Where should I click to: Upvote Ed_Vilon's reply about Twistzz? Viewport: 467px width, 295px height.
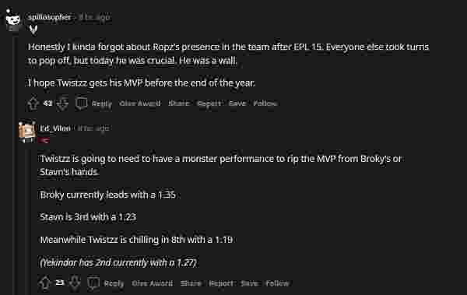coord(45,283)
